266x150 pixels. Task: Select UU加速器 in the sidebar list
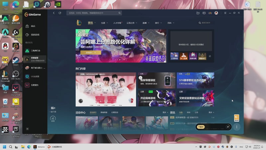(35, 76)
